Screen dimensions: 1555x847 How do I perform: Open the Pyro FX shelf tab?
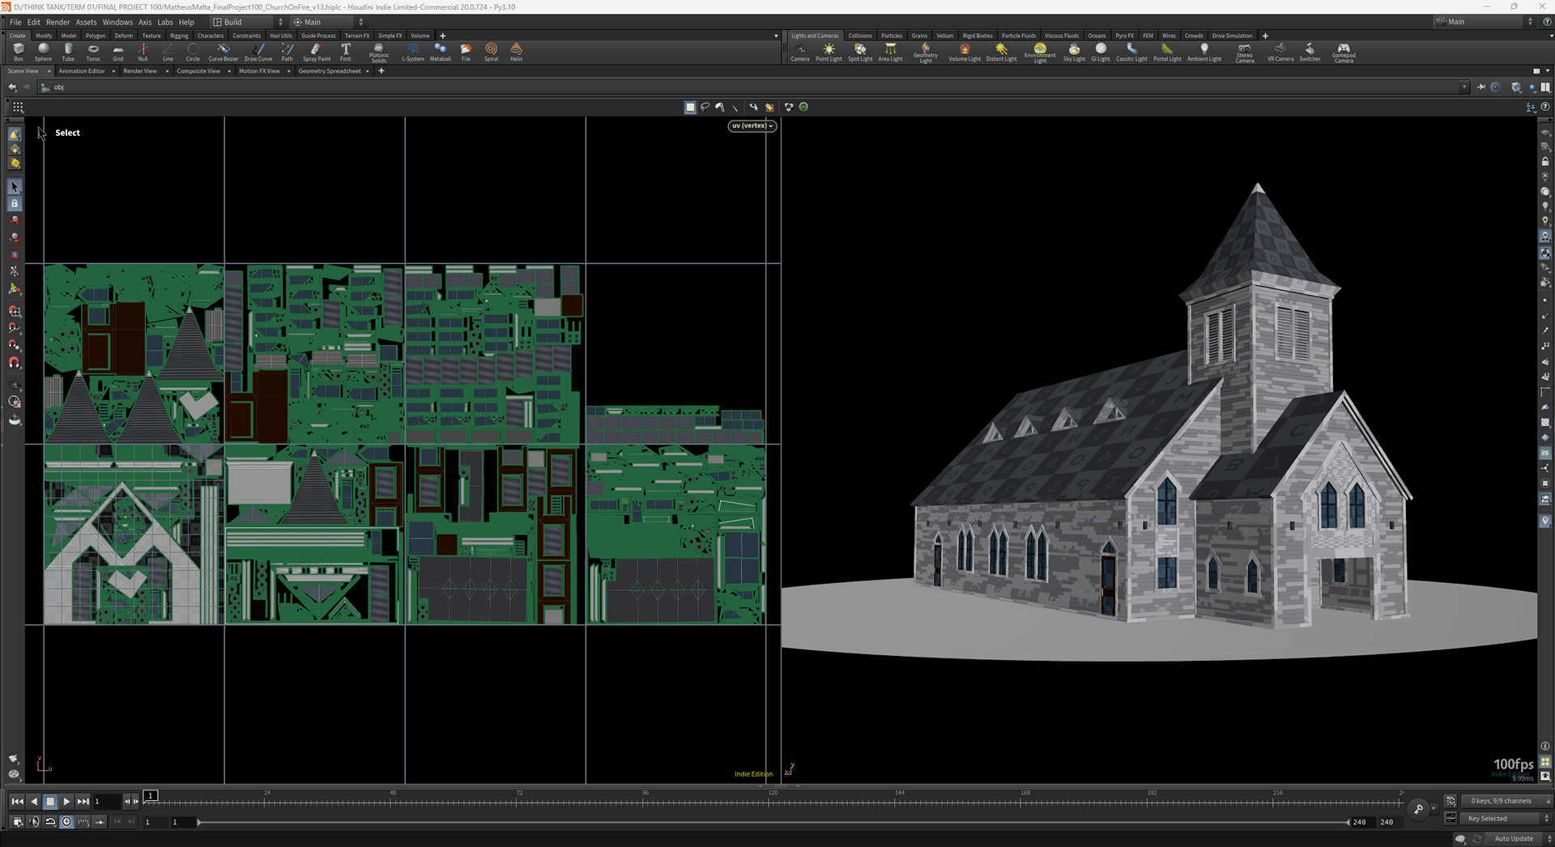[1124, 36]
